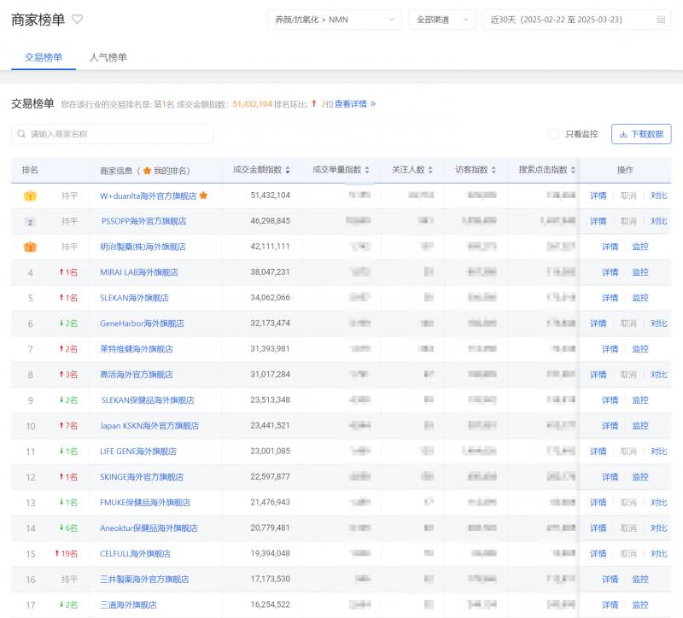The width and height of the screenshot is (683, 618).
Task: Click 监控 for the SLEKAN海外旗舰店 row
Action: pyautogui.click(x=640, y=298)
